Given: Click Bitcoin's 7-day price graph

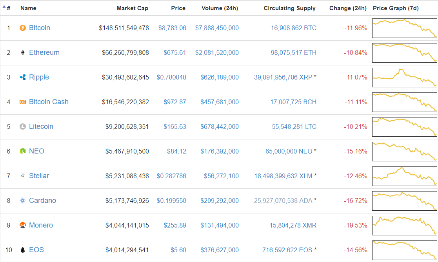Looking at the screenshot, I should point(404,28).
